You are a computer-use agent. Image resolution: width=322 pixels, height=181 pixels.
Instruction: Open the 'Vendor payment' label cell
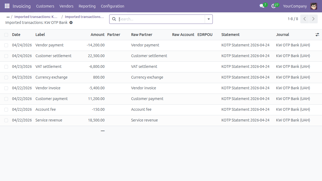coord(49,45)
